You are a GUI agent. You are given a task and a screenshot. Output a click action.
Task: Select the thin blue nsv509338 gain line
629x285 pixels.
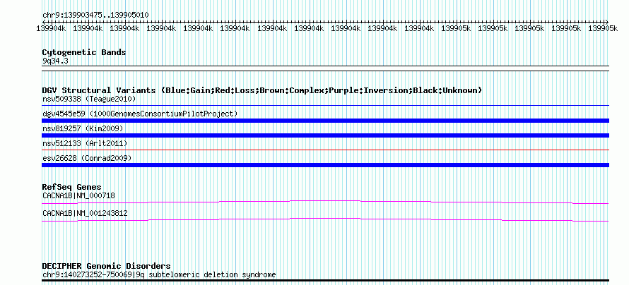click(325, 106)
